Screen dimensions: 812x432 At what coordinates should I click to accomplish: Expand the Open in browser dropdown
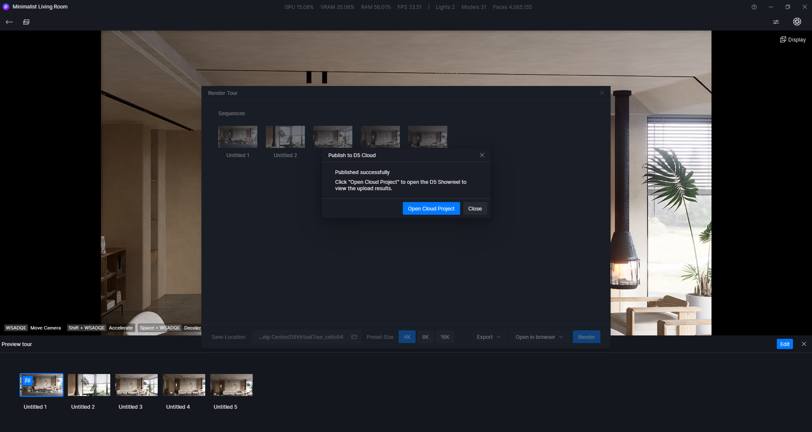539,337
